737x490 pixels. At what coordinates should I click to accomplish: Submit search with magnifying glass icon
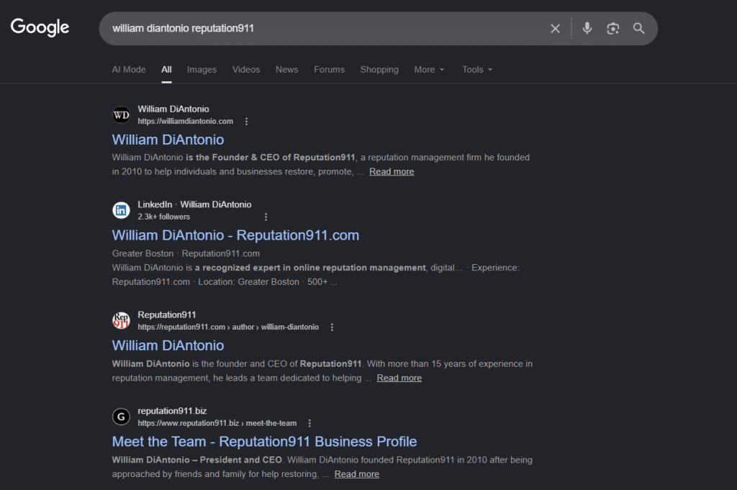coord(638,28)
